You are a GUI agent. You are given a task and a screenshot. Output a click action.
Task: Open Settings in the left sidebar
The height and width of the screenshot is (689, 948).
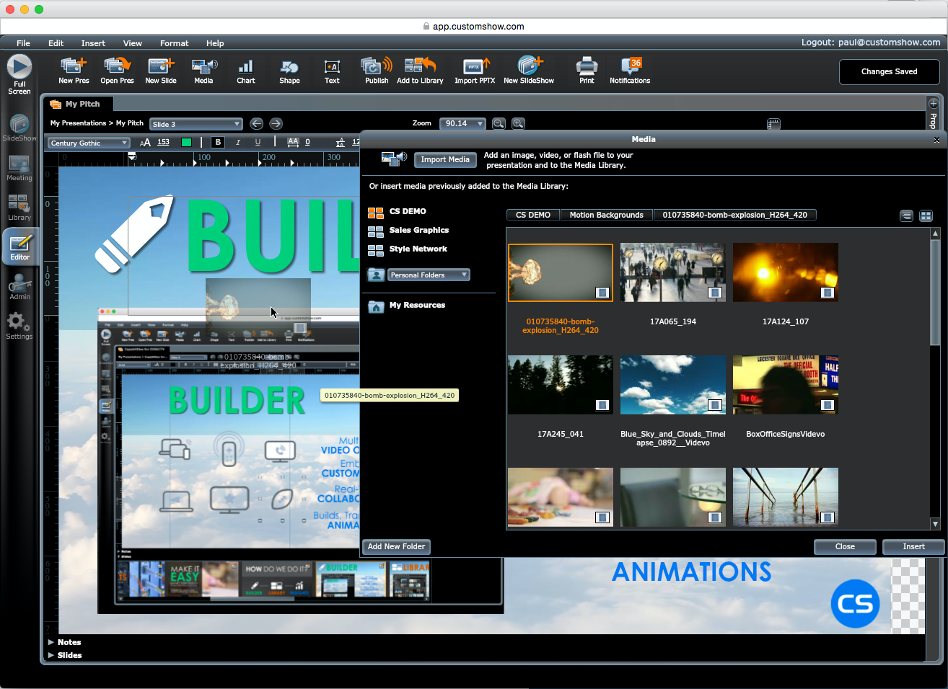[x=19, y=326]
